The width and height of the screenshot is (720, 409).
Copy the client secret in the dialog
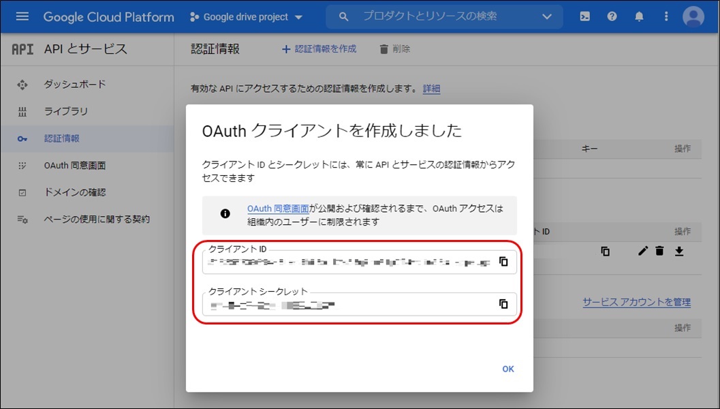coord(503,304)
